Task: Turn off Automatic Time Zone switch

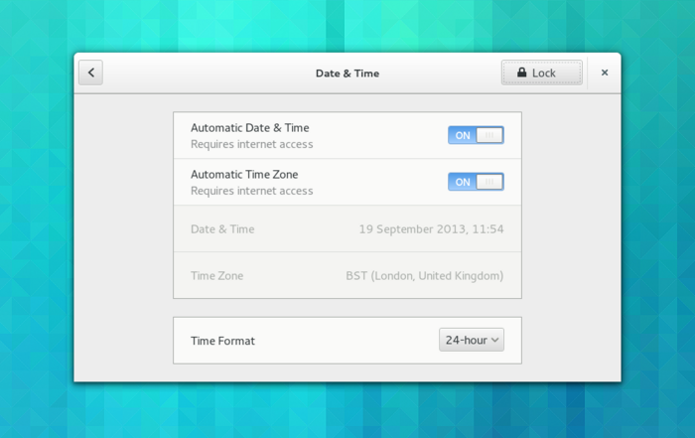Action: tap(476, 182)
